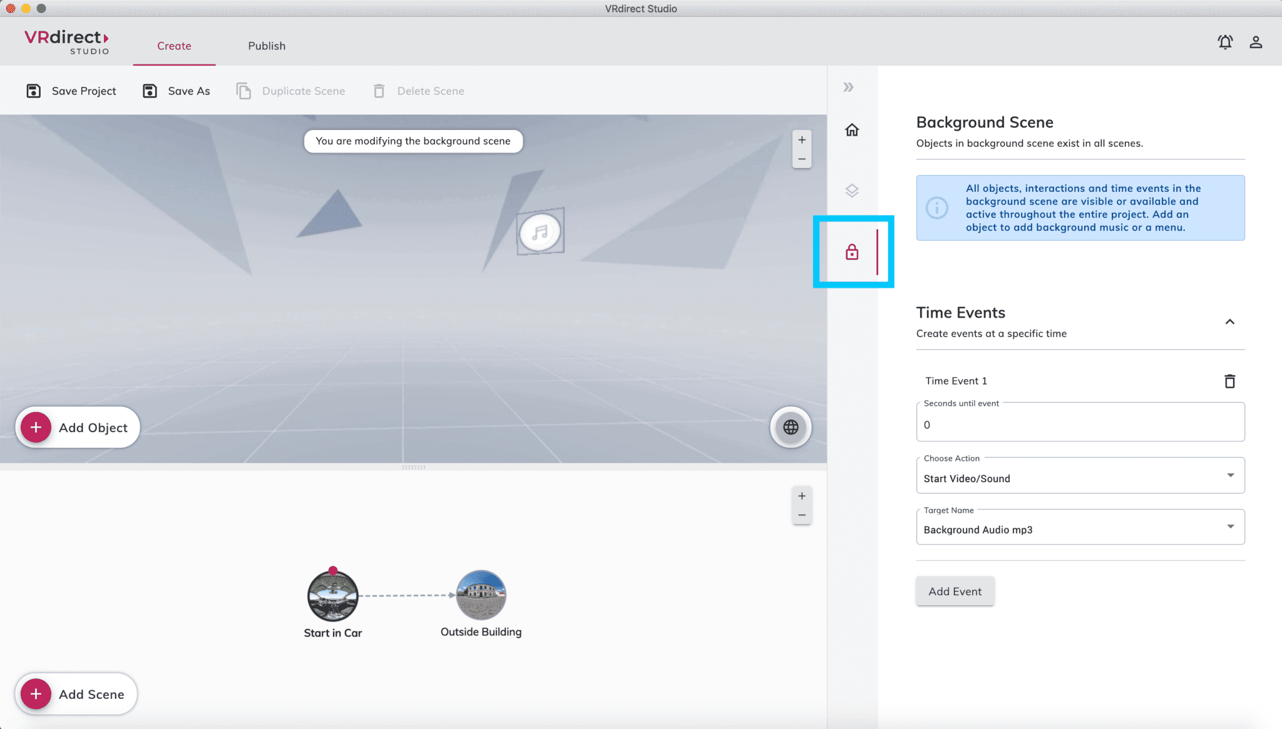The image size is (1282, 729).
Task: Collapse the Time Events section
Action: pyautogui.click(x=1229, y=322)
